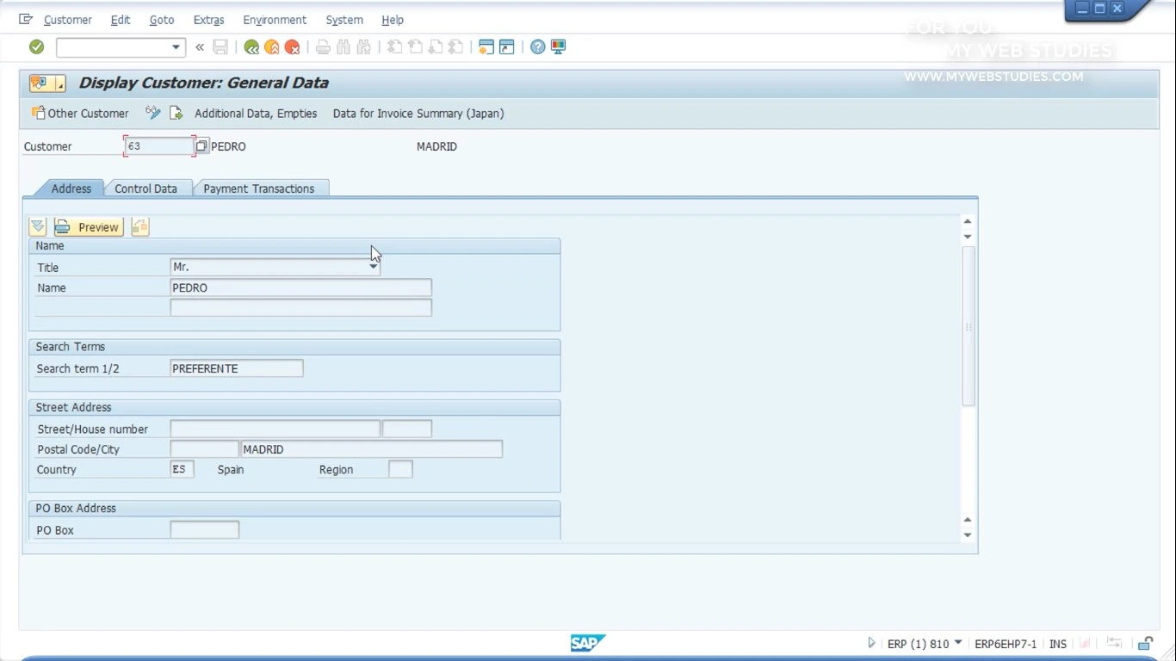The image size is (1176, 661).
Task: Open the command field dropdown arrow
Action: (x=176, y=47)
